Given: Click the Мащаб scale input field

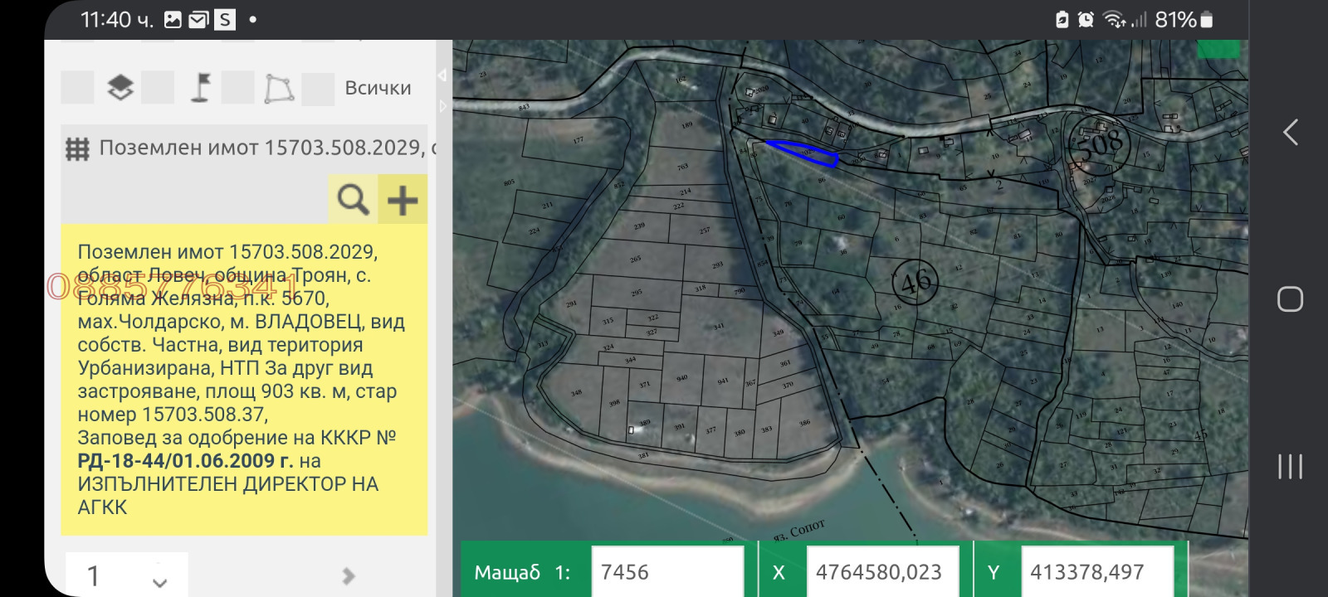Looking at the screenshot, I should pos(666,572).
